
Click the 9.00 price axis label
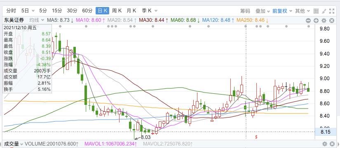pyautogui.click(x=325, y=79)
